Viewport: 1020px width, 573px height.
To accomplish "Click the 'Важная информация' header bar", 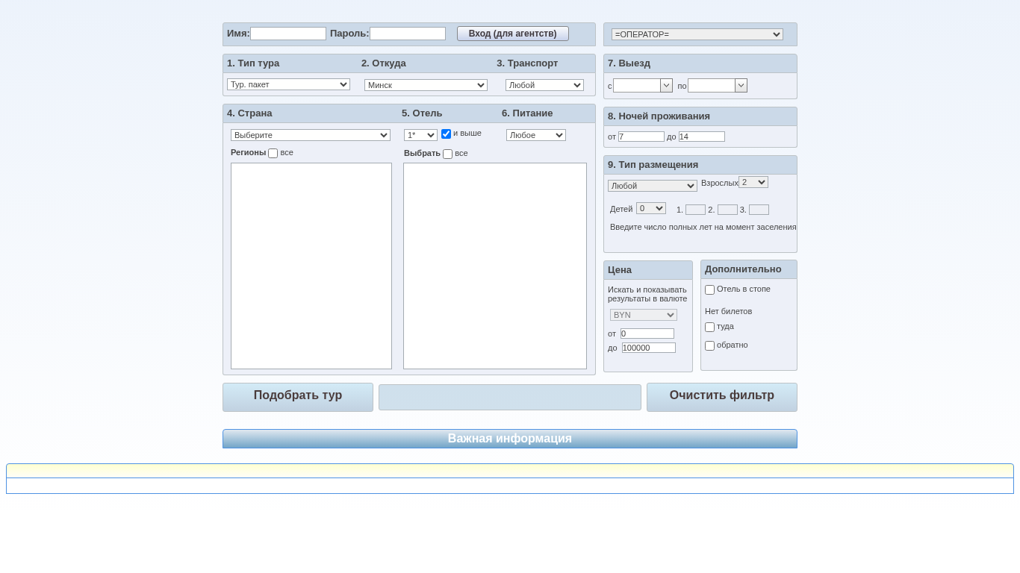I will pyautogui.click(x=510, y=439).
